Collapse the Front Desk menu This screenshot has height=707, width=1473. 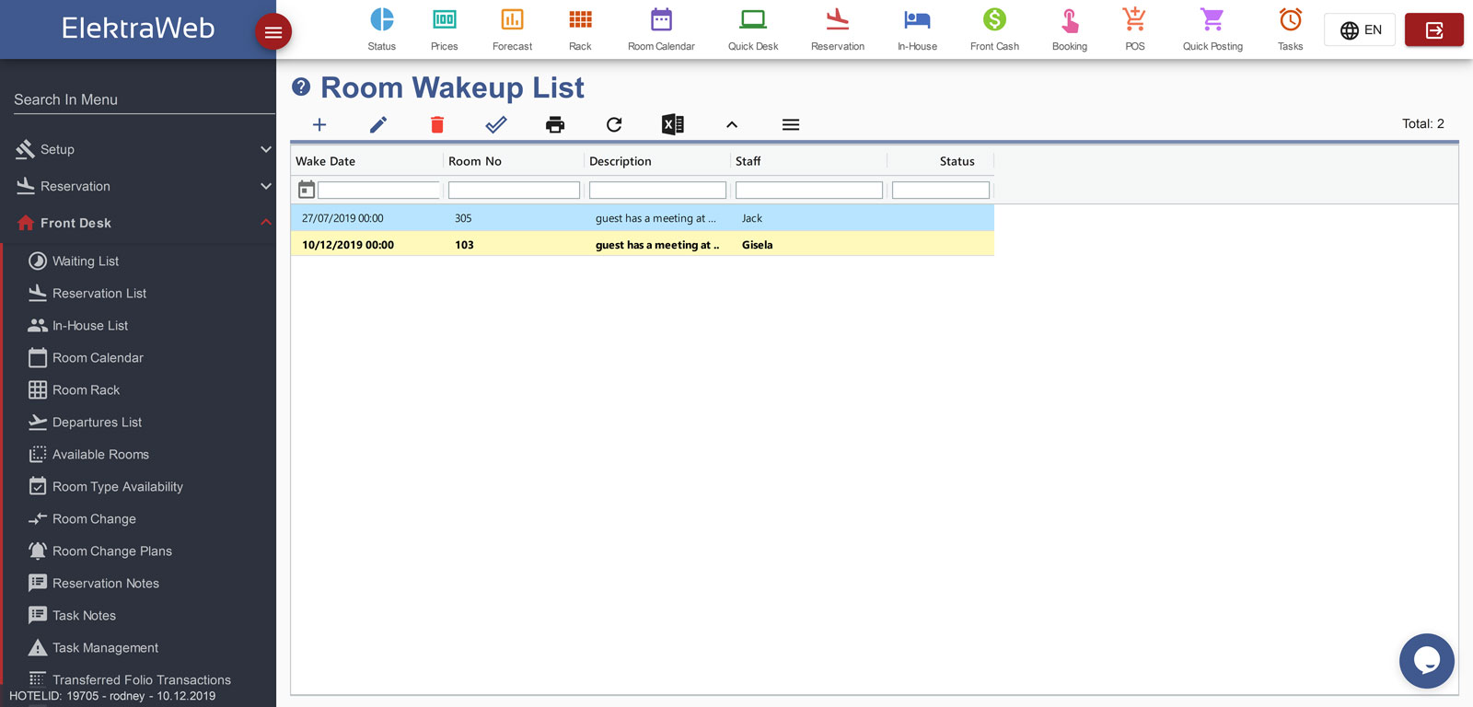click(138, 223)
